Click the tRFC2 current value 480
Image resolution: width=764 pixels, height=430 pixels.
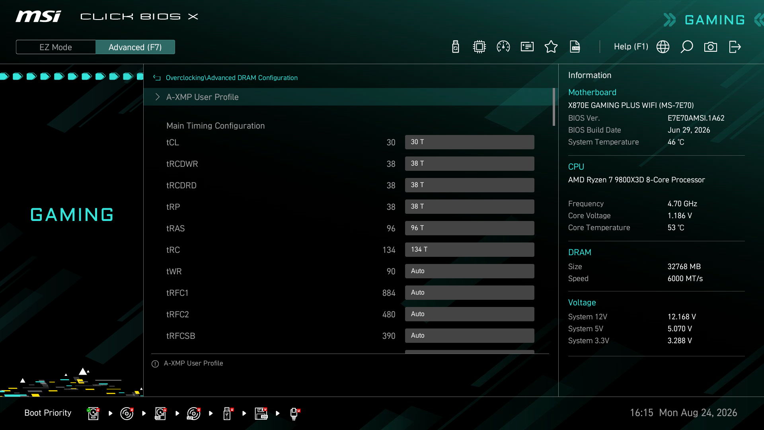click(x=389, y=315)
